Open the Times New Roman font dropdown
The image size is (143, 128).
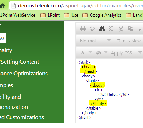point(130,41)
